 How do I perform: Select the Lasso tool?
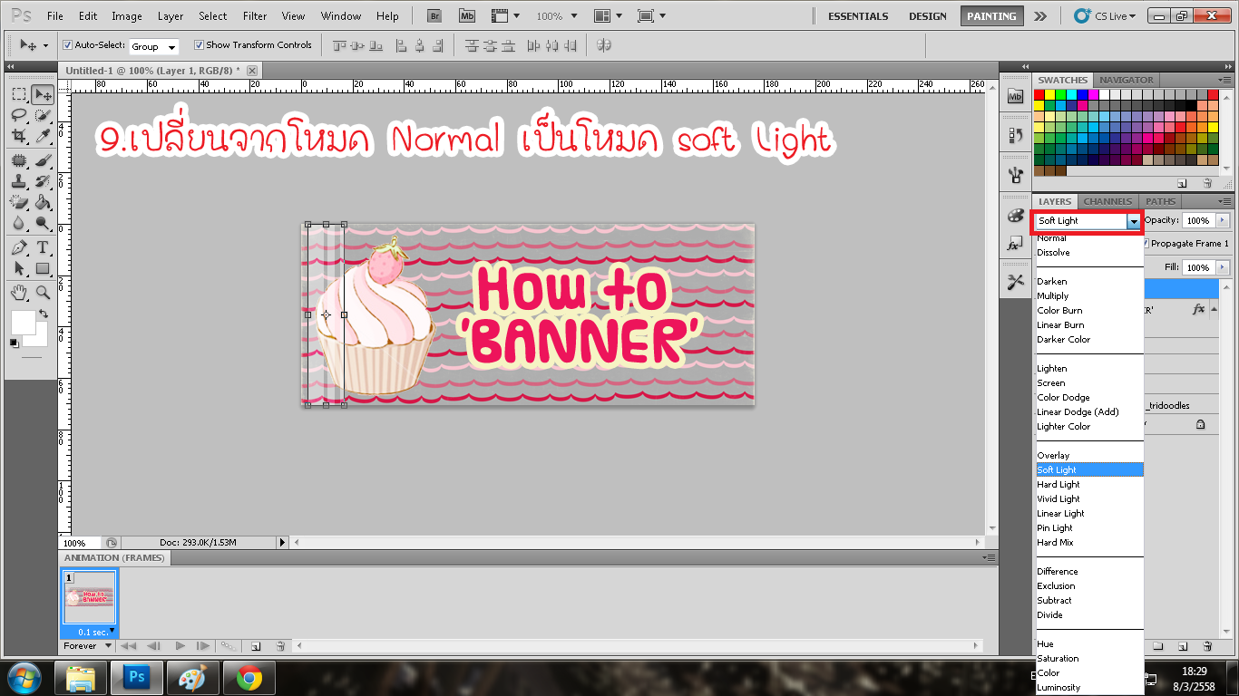(x=18, y=115)
